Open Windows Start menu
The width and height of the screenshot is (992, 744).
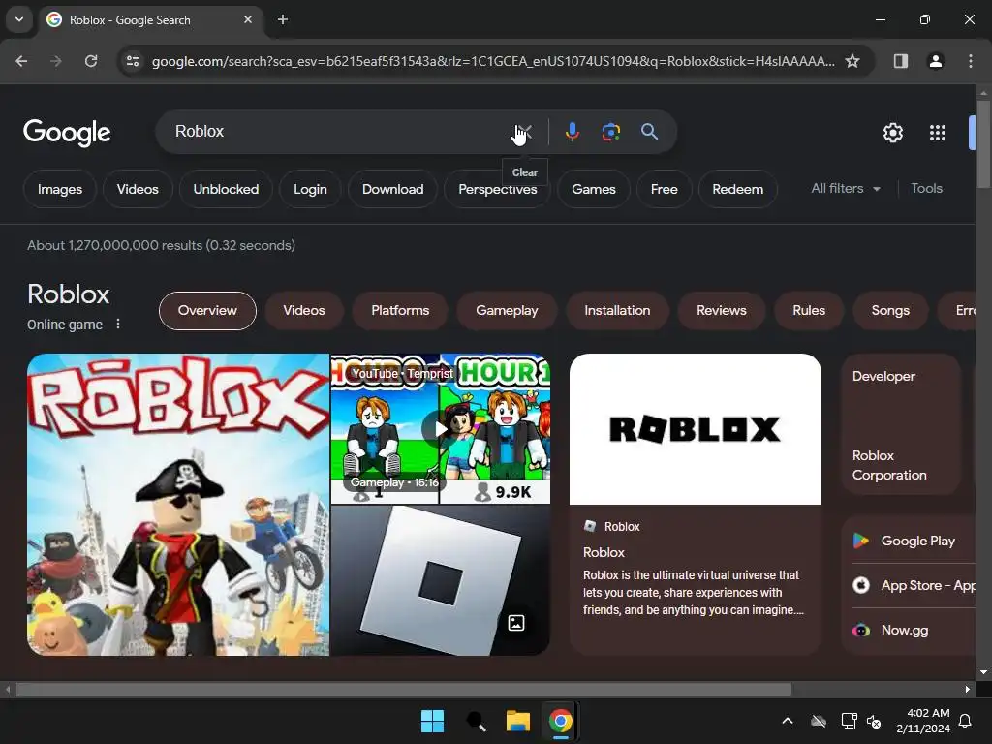[x=433, y=721]
